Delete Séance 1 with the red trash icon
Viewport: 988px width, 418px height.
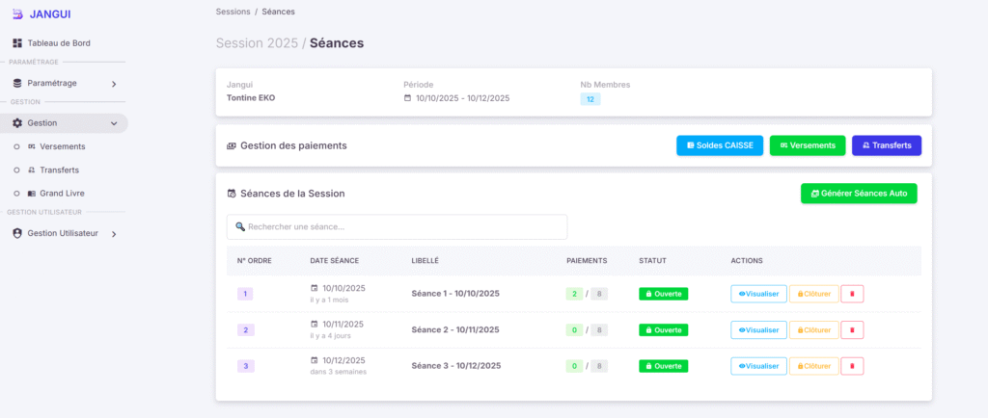click(x=852, y=294)
